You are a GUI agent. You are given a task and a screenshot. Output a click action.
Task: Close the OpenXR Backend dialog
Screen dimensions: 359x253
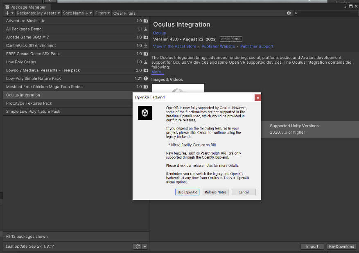pyautogui.click(x=257, y=97)
